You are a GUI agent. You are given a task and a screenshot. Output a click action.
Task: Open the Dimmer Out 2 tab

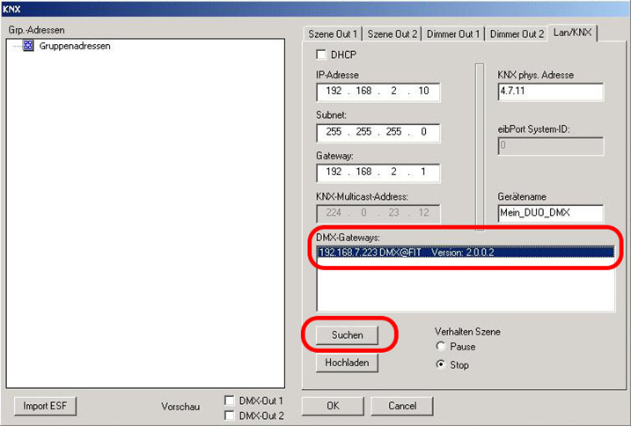click(x=517, y=33)
